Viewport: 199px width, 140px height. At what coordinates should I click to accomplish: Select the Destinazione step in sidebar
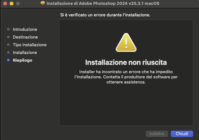point(25,37)
